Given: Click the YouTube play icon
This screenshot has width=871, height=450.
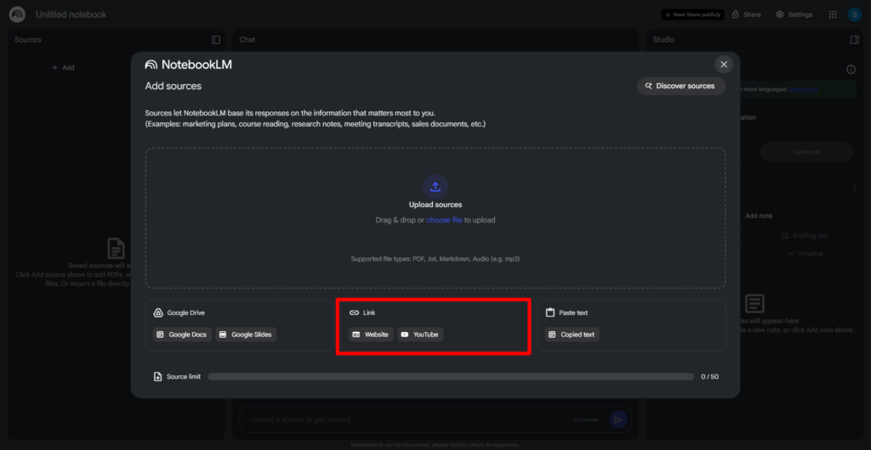Looking at the screenshot, I should point(405,335).
